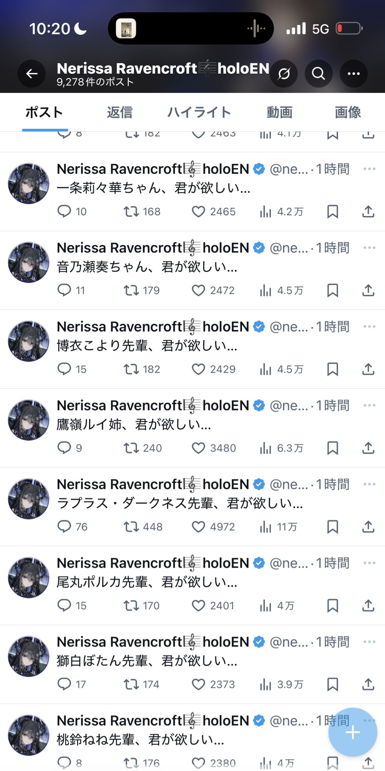The width and height of the screenshot is (385, 771).
Task: Open the 画像 tab
Action: [348, 112]
